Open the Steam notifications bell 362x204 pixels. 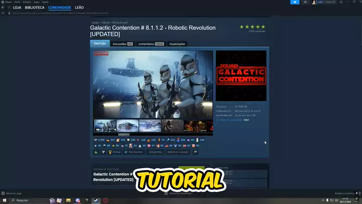coord(306,2)
